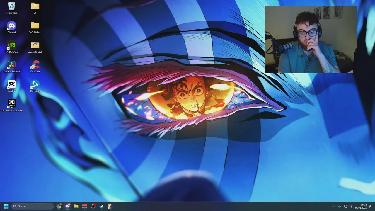The width and height of the screenshot is (375, 211).
Task: Open the clock showing 19:02
Action: tap(361, 206)
